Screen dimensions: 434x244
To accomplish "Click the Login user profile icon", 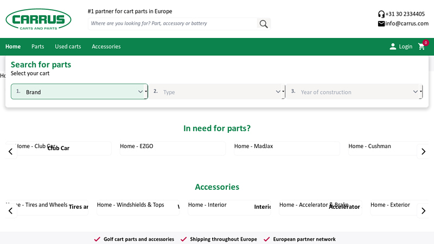I will tap(393, 47).
